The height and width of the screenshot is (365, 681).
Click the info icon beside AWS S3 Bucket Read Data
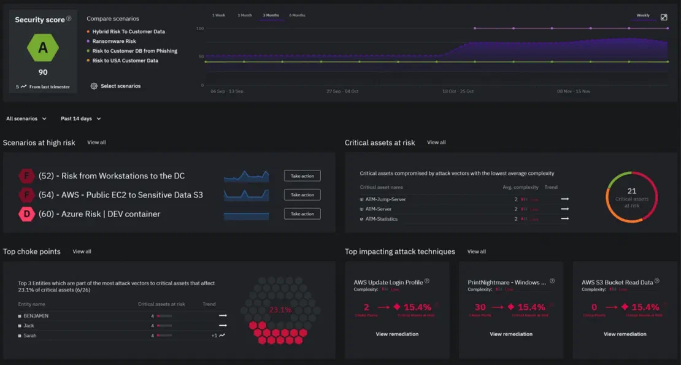[x=656, y=281]
